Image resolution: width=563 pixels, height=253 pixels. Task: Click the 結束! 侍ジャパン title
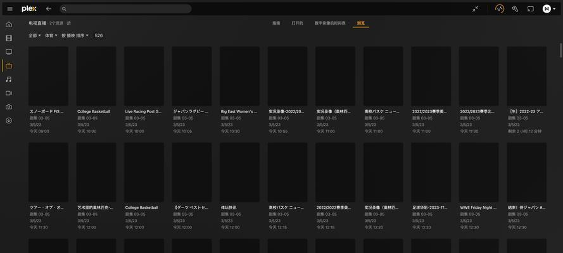tap(526, 207)
